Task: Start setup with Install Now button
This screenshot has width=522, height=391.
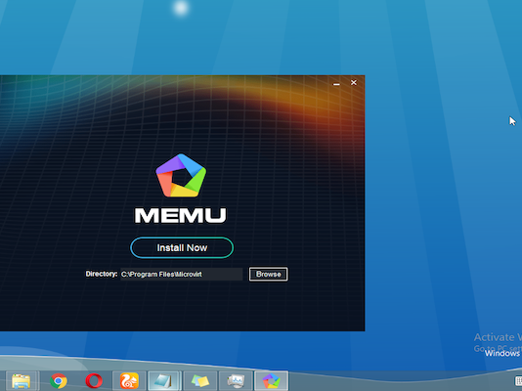Action: (x=182, y=247)
